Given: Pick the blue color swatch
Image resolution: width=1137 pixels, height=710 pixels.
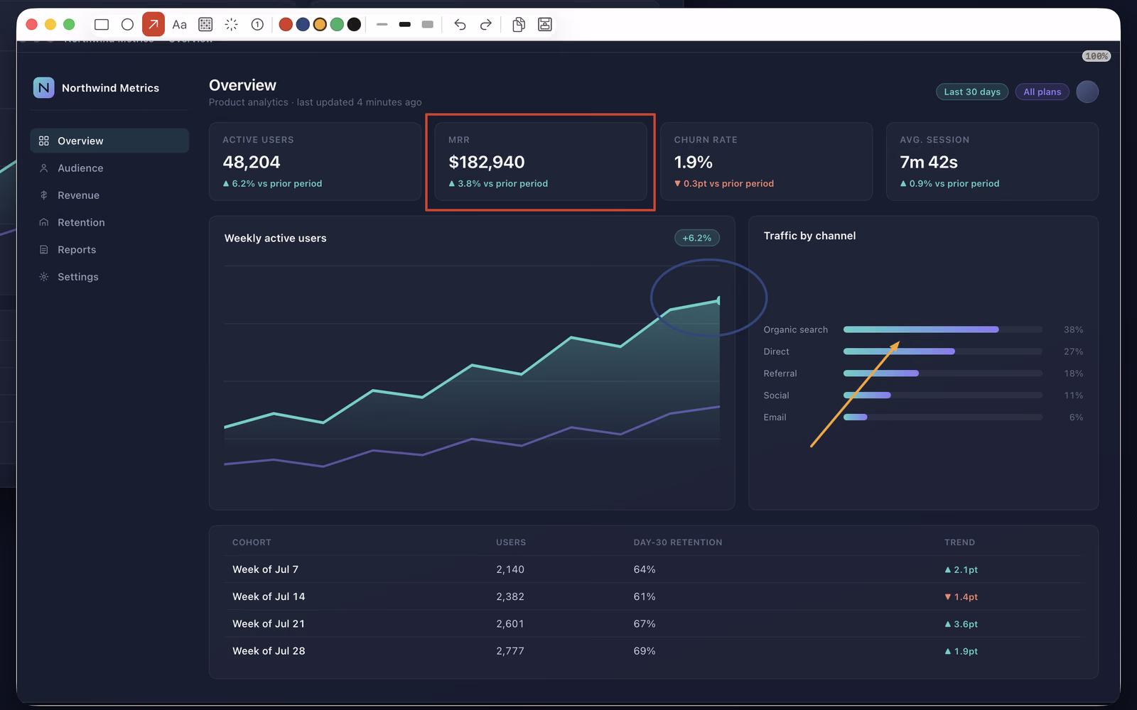Looking at the screenshot, I should (303, 25).
